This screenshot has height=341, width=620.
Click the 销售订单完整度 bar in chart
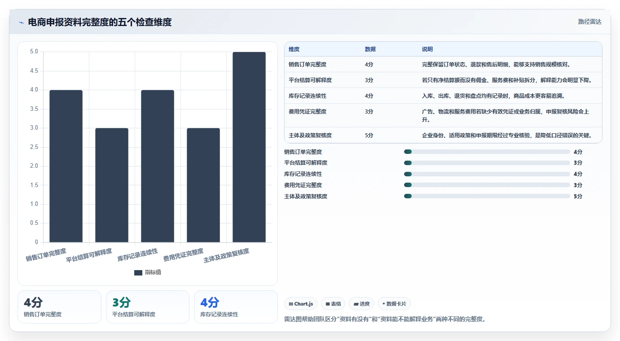coord(66,166)
